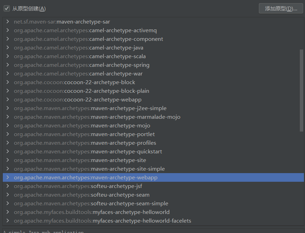
Task: Select camel-archetype-activemq archetype row
Action: tap(153, 30)
